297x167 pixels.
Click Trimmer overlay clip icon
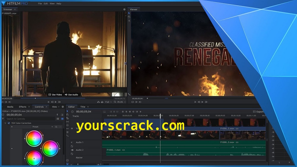click(x=102, y=102)
